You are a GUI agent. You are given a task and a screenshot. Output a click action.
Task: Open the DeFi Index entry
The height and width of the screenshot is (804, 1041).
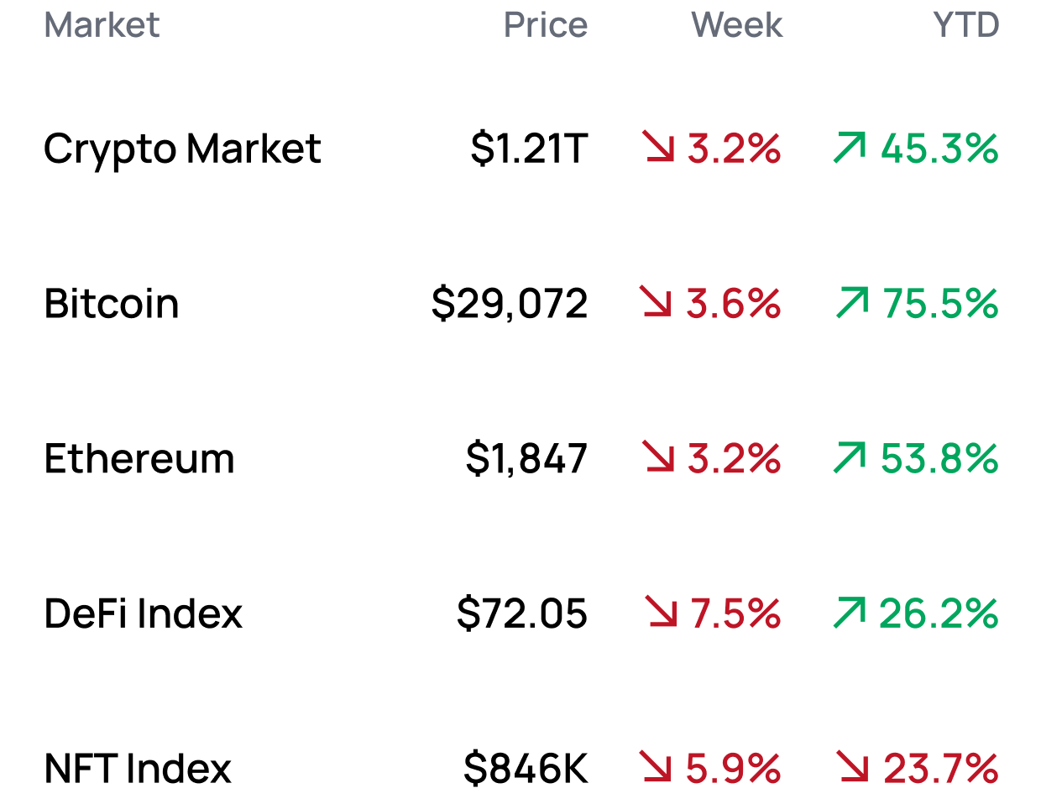pos(144,613)
